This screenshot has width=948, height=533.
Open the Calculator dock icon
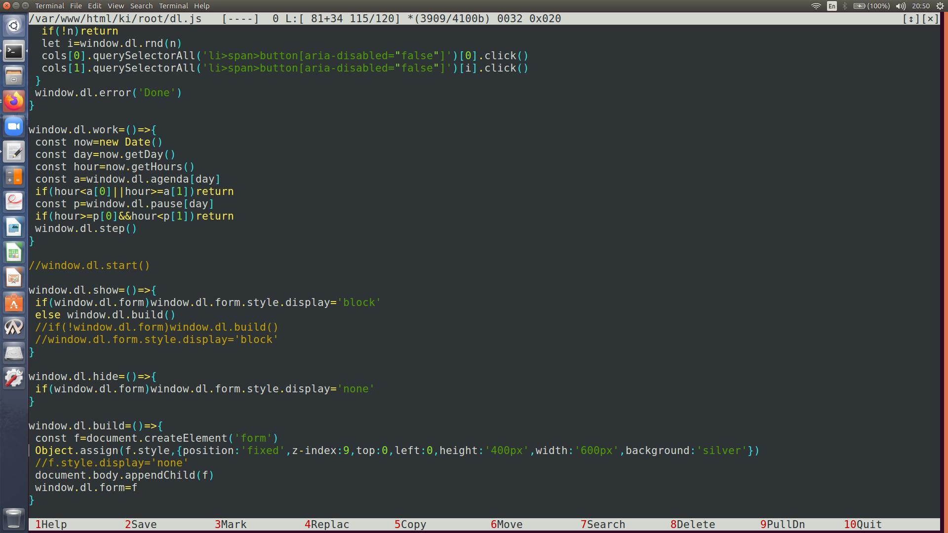pyautogui.click(x=14, y=177)
